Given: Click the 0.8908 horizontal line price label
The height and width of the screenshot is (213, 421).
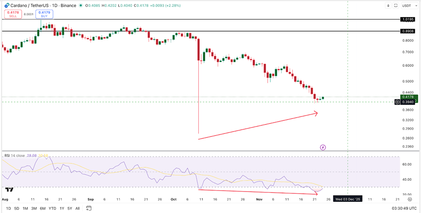Looking at the screenshot, I should click(408, 31).
